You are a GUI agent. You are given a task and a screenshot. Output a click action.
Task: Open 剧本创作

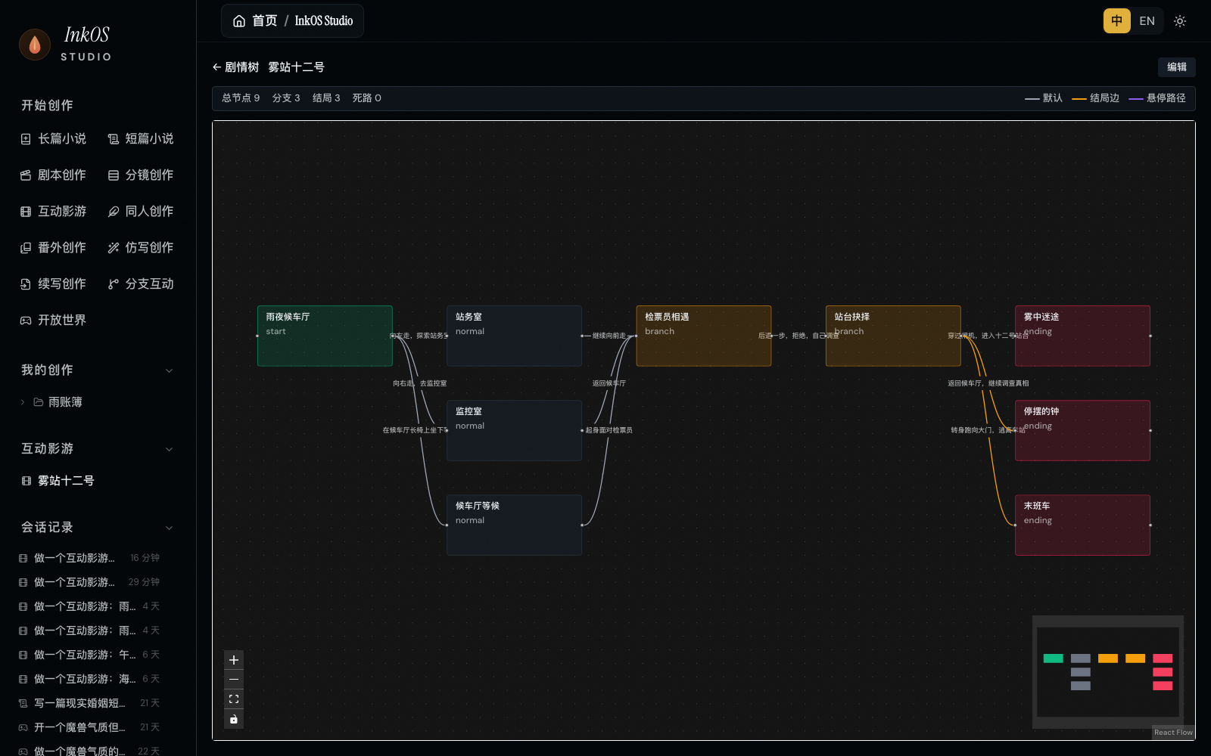click(x=53, y=175)
